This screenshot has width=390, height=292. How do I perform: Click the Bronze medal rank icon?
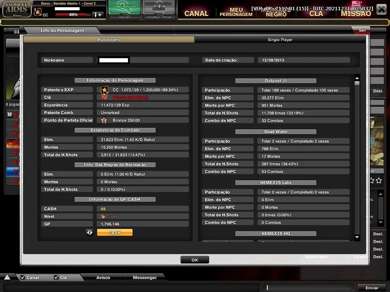click(104, 121)
